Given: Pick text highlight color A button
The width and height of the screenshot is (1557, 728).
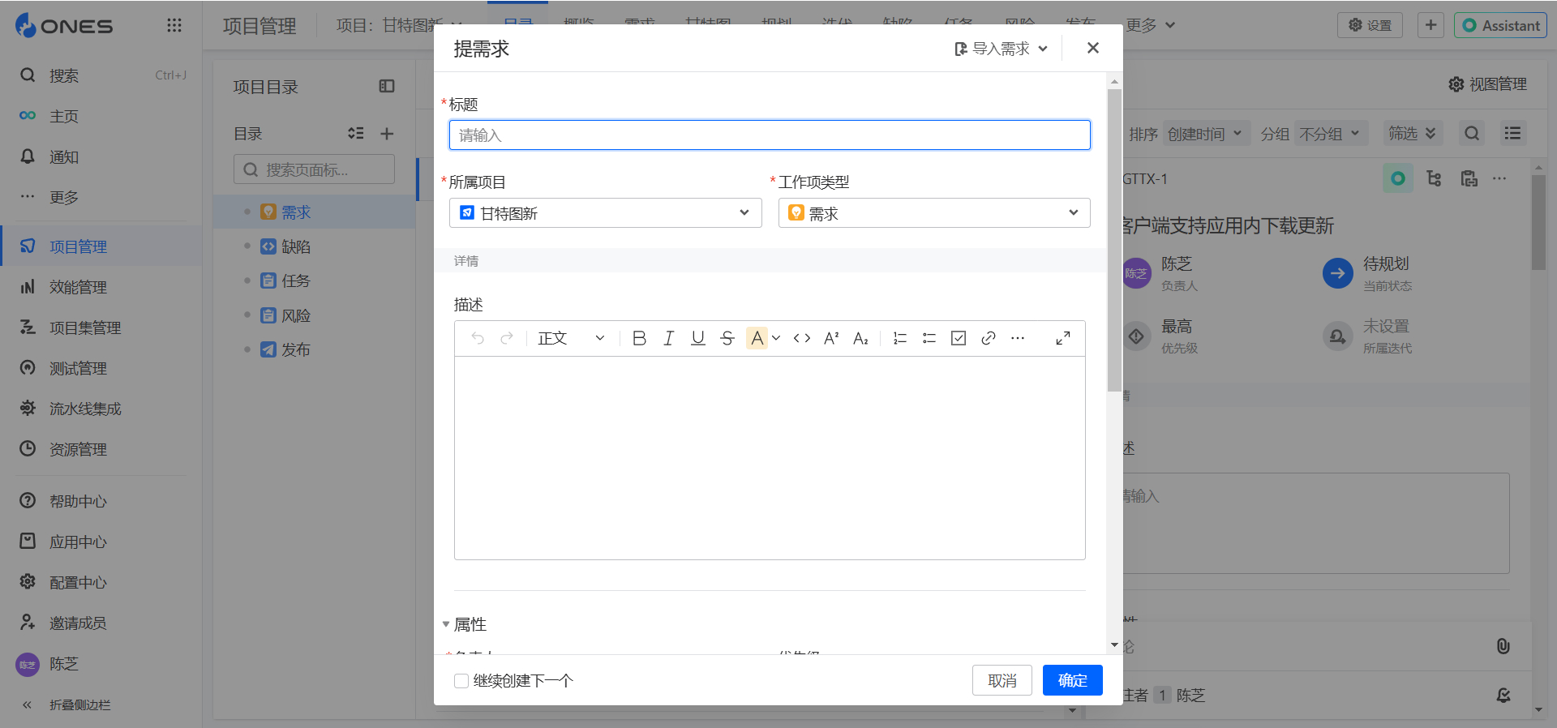Looking at the screenshot, I should click(757, 338).
